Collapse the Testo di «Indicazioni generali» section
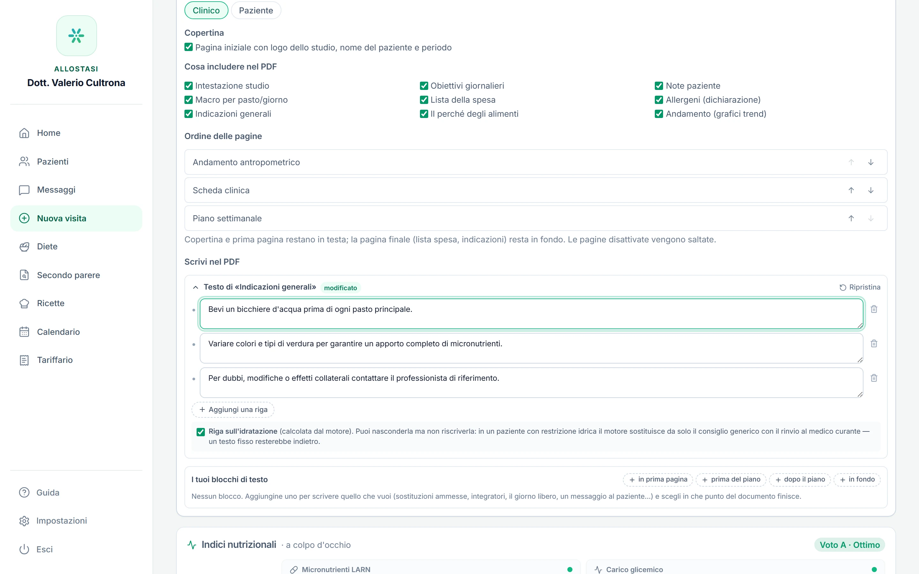Screen dimensions: 919x574 [x=196, y=287]
